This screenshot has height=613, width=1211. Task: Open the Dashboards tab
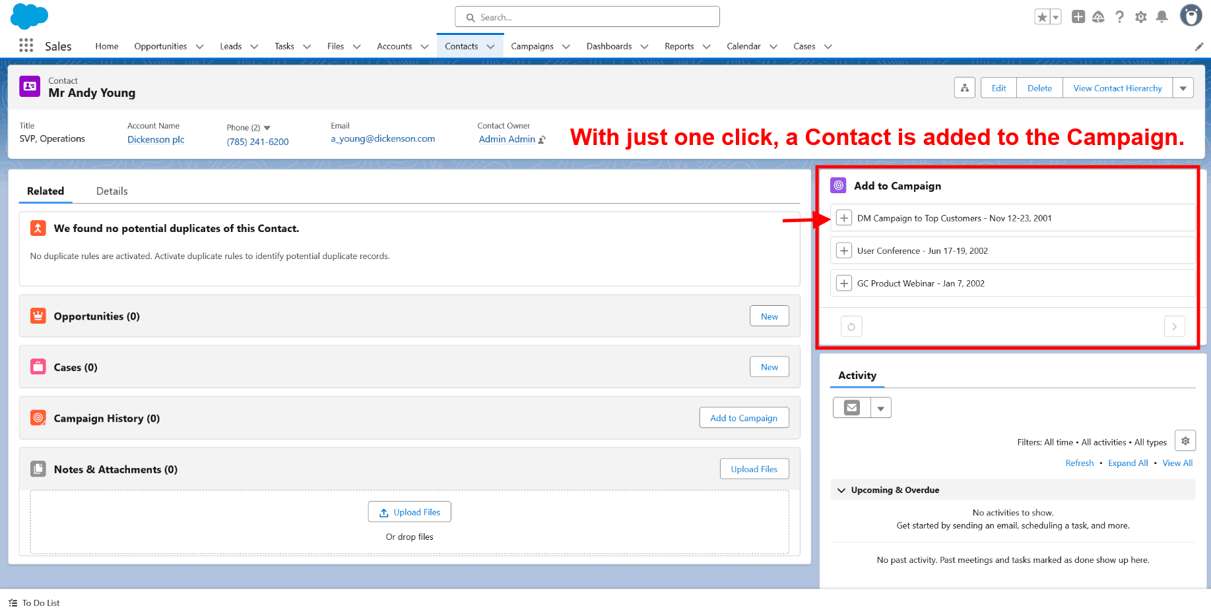[x=609, y=46]
